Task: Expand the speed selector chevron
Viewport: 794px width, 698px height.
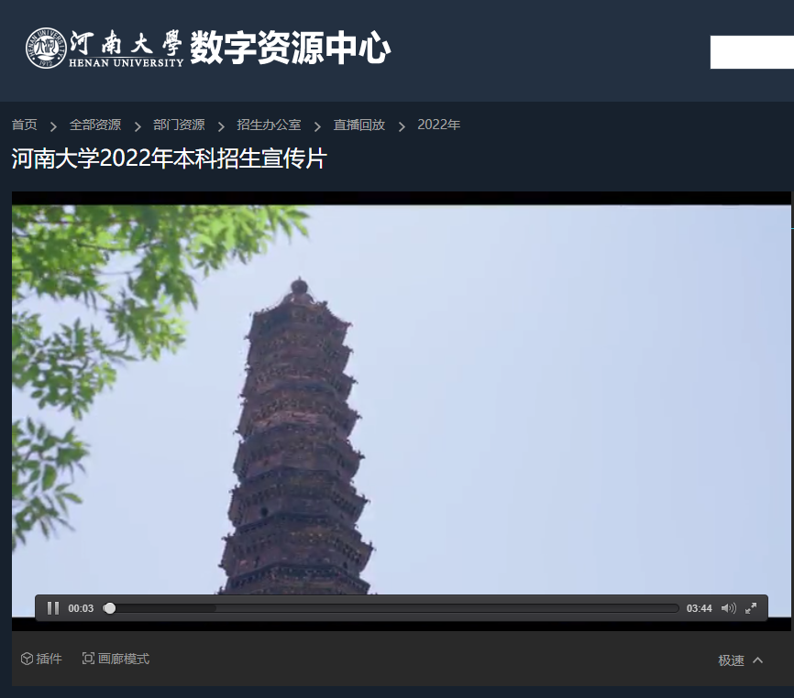Action: tap(757, 660)
